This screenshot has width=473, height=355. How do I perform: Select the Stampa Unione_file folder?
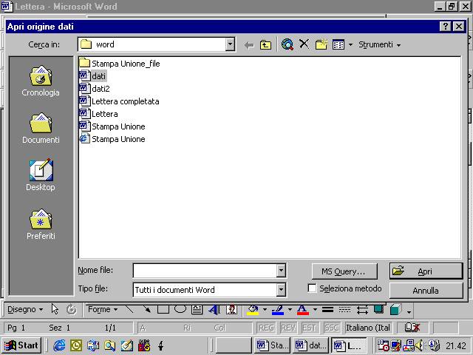pyautogui.click(x=120, y=64)
